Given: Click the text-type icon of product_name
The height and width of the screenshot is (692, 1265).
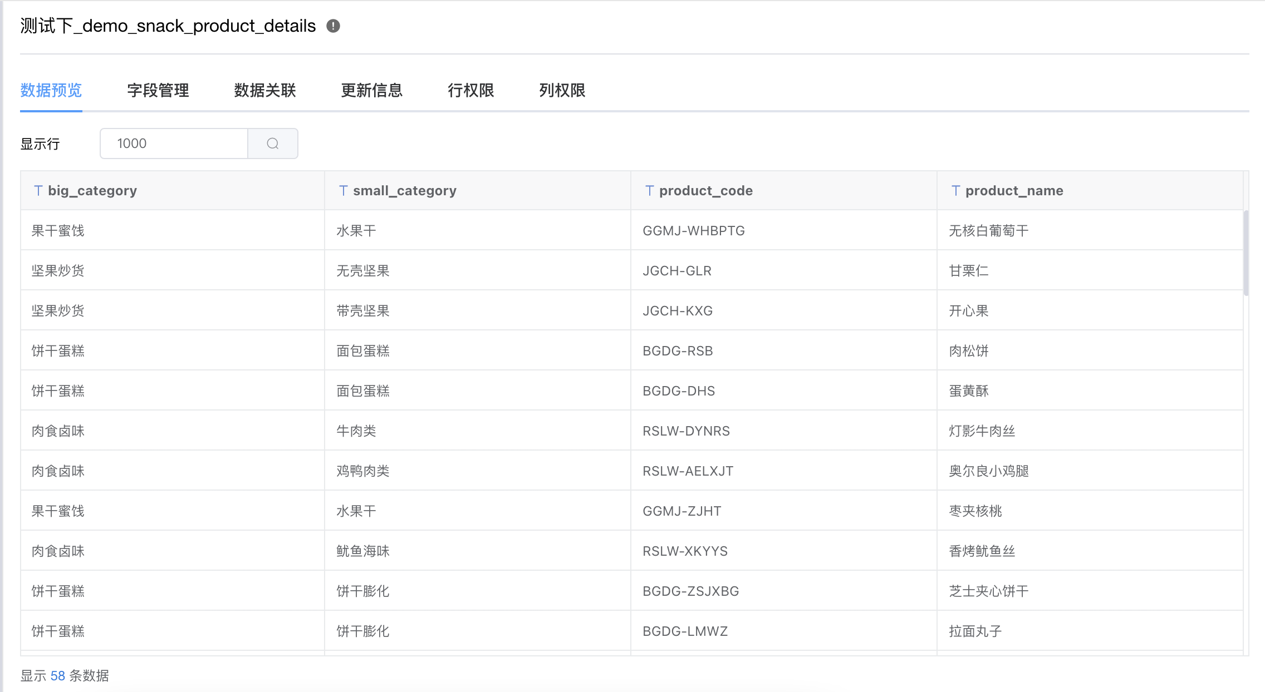Looking at the screenshot, I should 955,191.
